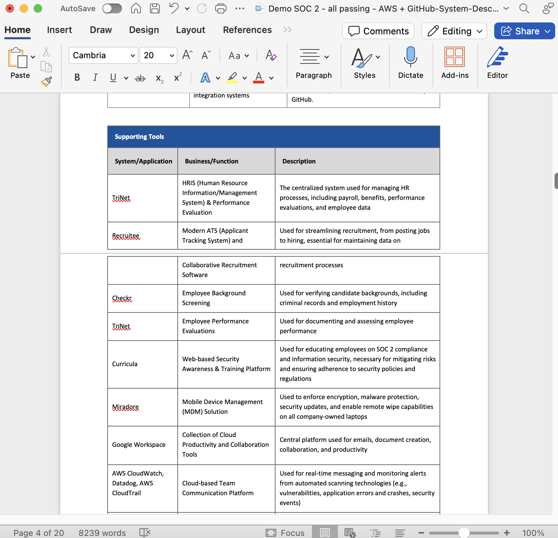Screen dimensions: 558x538
Task: Switch to the Draw tab
Action: (101, 30)
